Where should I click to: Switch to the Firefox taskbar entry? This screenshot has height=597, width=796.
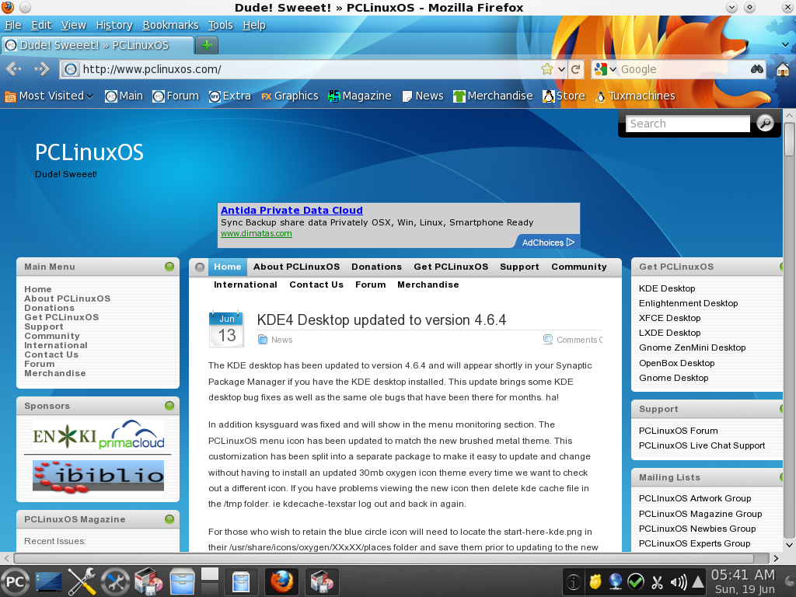pos(281,581)
